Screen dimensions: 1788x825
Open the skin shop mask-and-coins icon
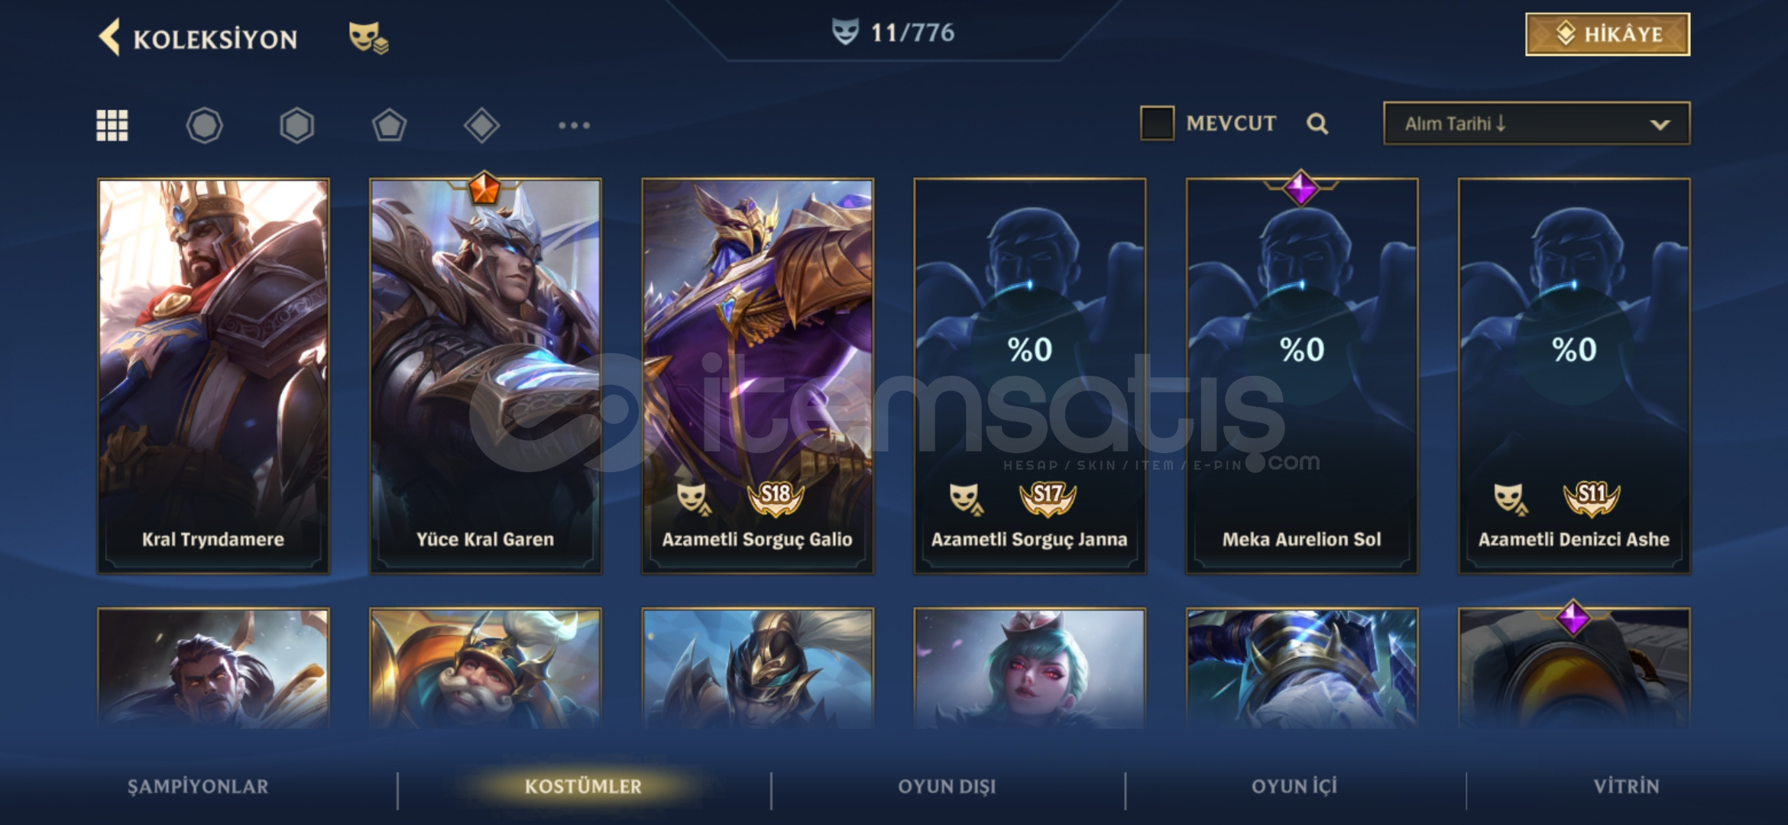[368, 37]
